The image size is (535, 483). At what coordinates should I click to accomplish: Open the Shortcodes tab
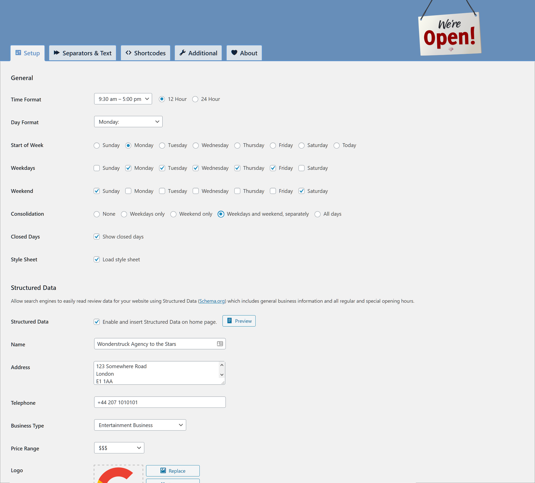tap(146, 53)
